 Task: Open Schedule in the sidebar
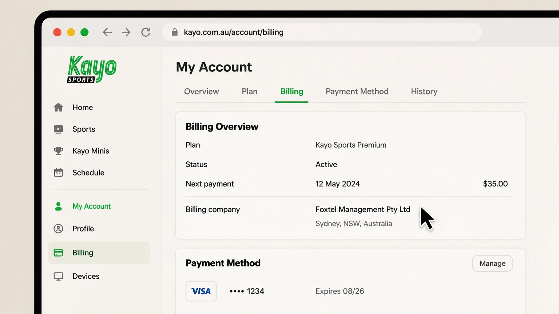(x=88, y=173)
